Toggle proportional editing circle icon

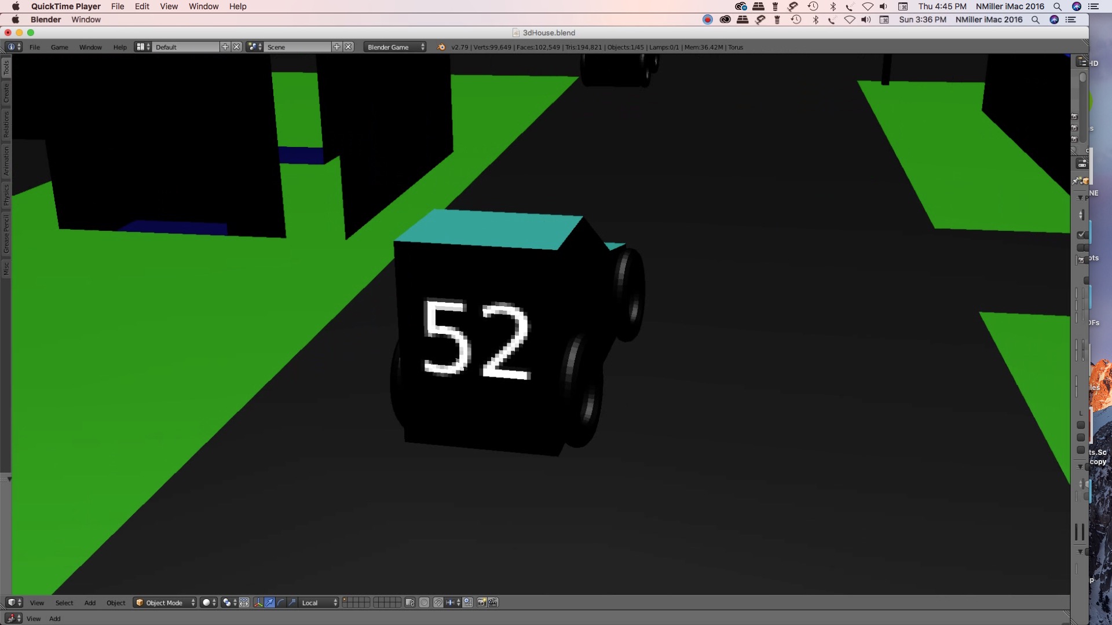coord(424,602)
